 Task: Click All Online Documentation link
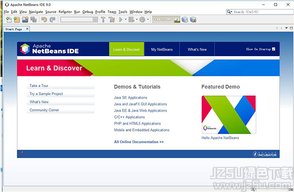click(x=139, y=142)
